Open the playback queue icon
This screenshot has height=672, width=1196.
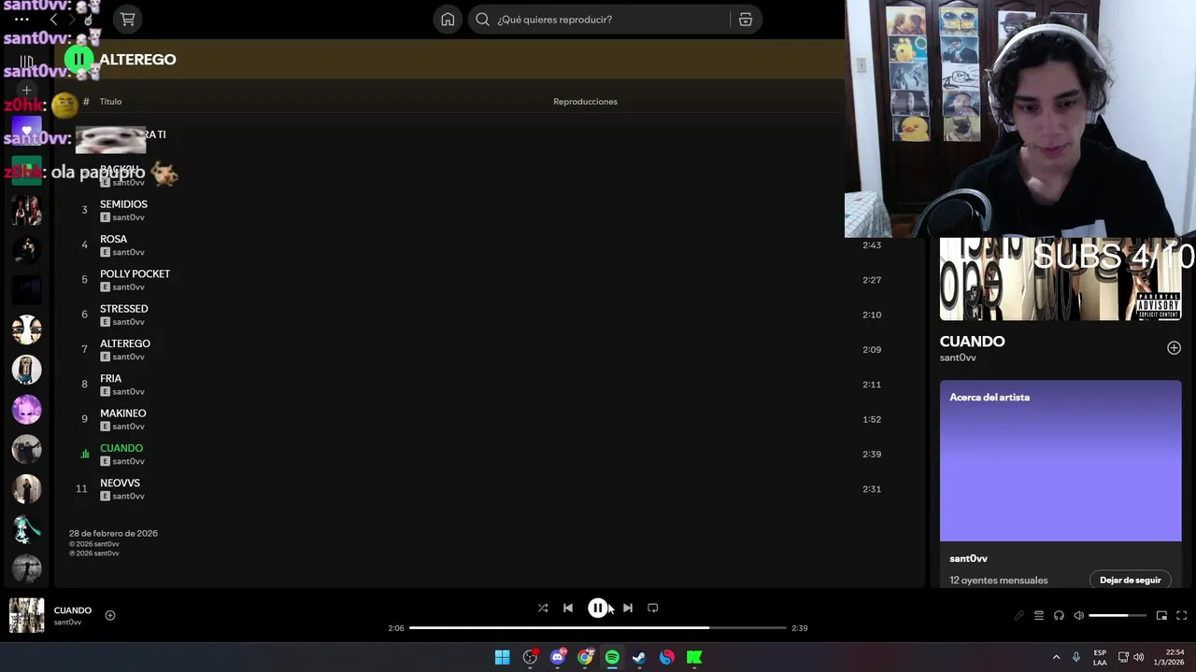(x=1038, y=615)
